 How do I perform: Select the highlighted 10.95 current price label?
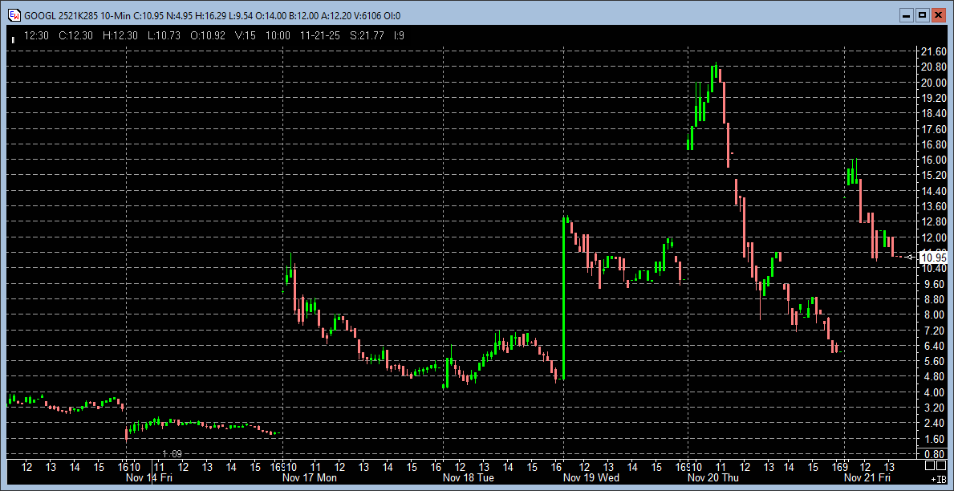(933, 258)
